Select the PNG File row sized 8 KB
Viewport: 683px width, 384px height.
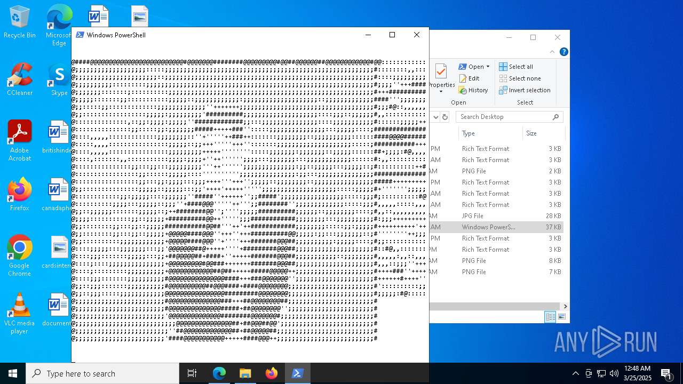[x=496, y=261]
